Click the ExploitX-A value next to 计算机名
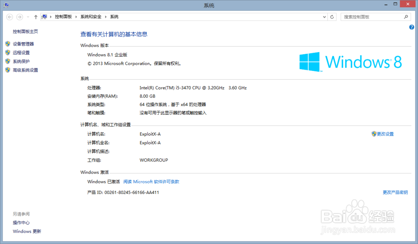 pyautogui.click(x=150, y=134)
